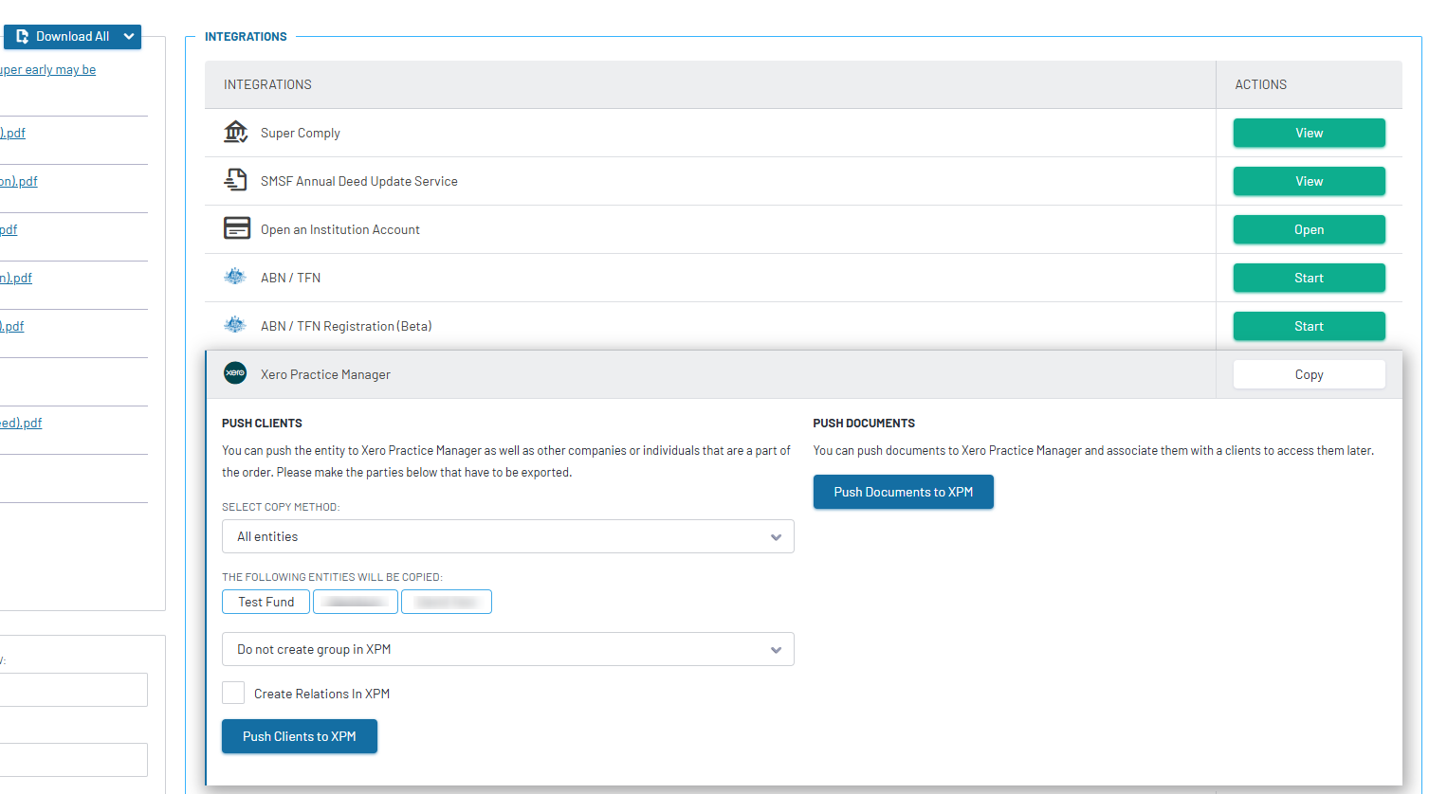This screenshot has width=1429, height=794.
Task: Select the Test Fund entity tag
Action: [266, 602]
